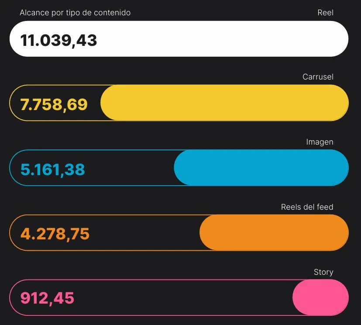Click the Reel label
This screenshot has height=325, width=361.
pos(325,12)
